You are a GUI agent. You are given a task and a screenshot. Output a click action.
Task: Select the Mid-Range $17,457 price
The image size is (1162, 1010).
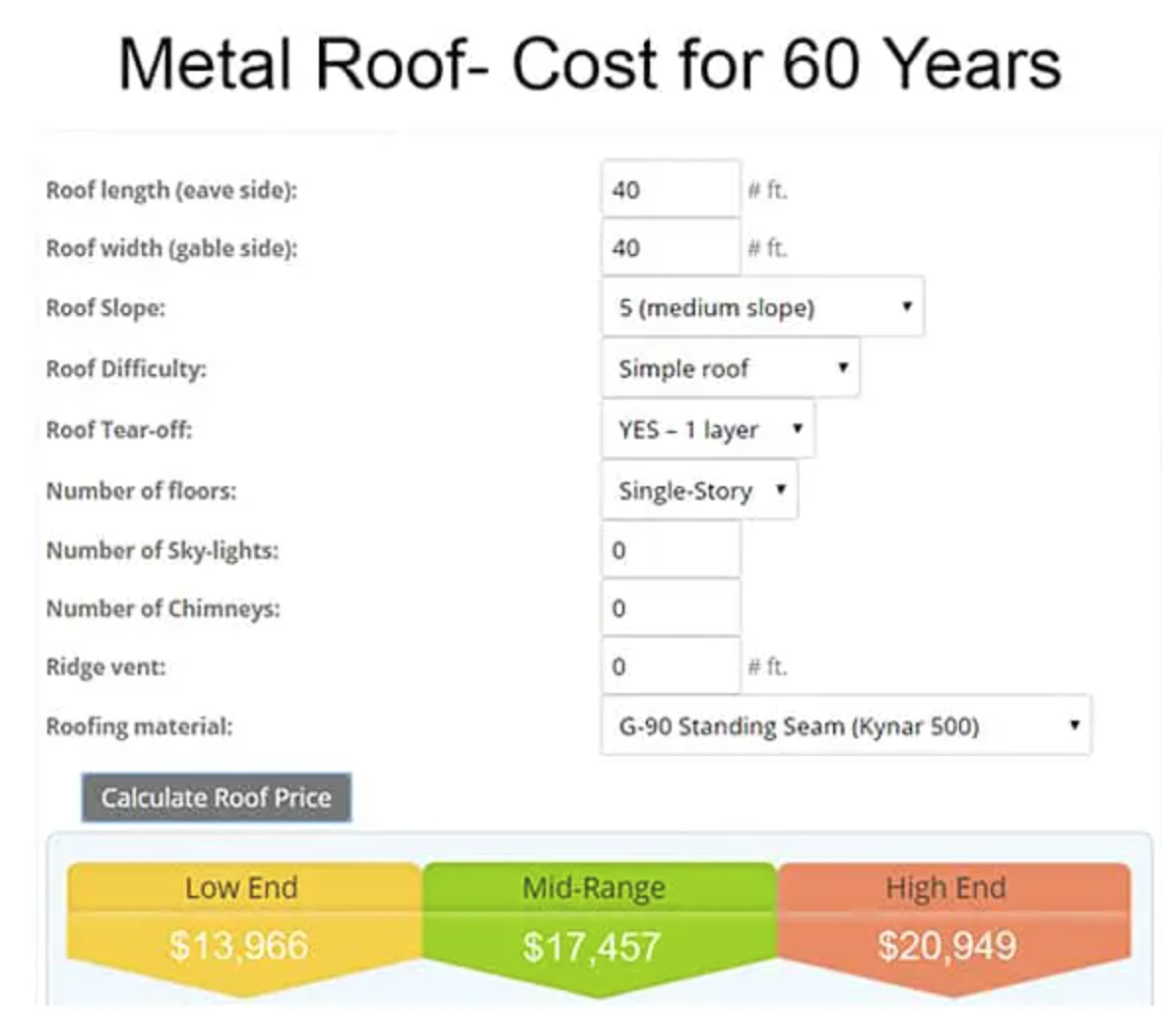point(592,947)
